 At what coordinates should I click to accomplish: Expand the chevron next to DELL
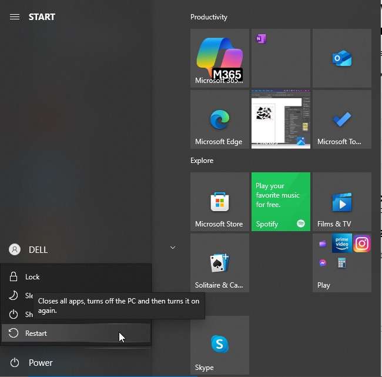click(x=173, y=248)
